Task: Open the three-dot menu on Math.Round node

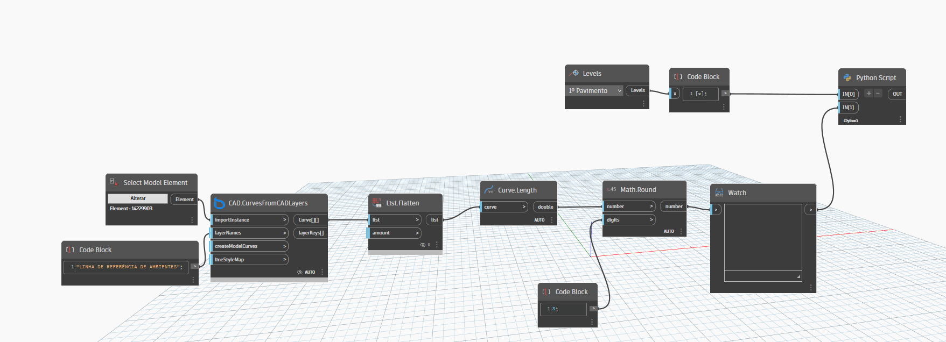Action: (x=681, y=231)
